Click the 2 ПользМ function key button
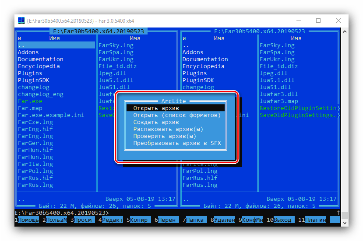Screen dimensions: 363x241 tap(55, 220)
